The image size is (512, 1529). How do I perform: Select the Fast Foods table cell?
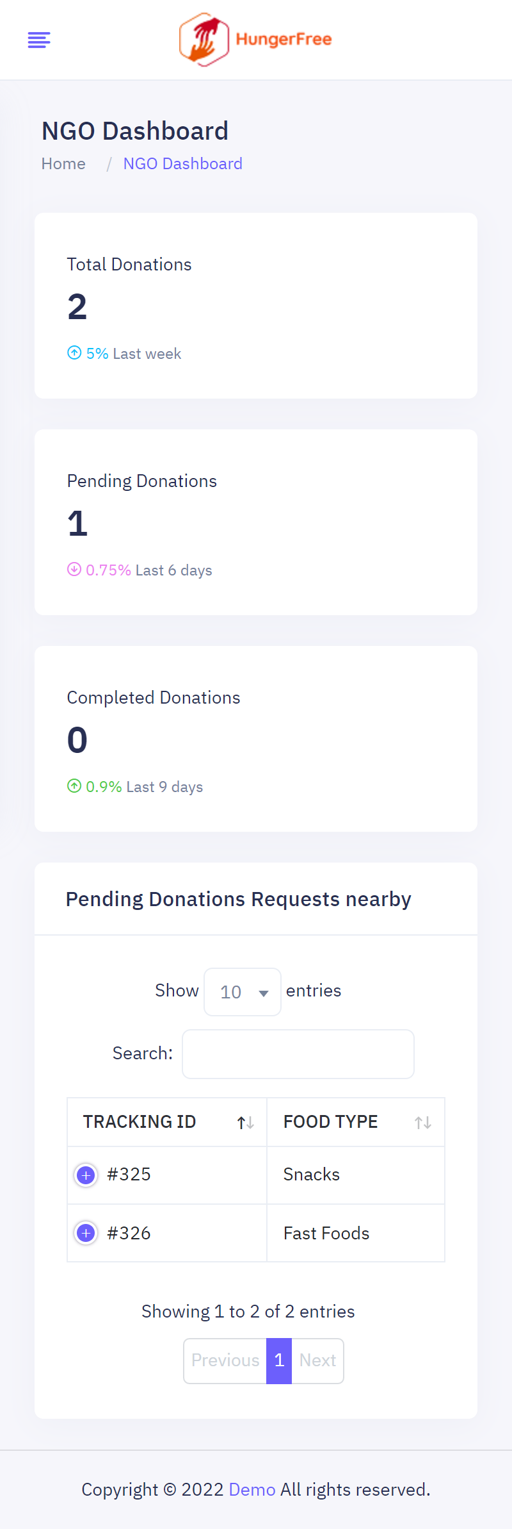[326, 1234]
